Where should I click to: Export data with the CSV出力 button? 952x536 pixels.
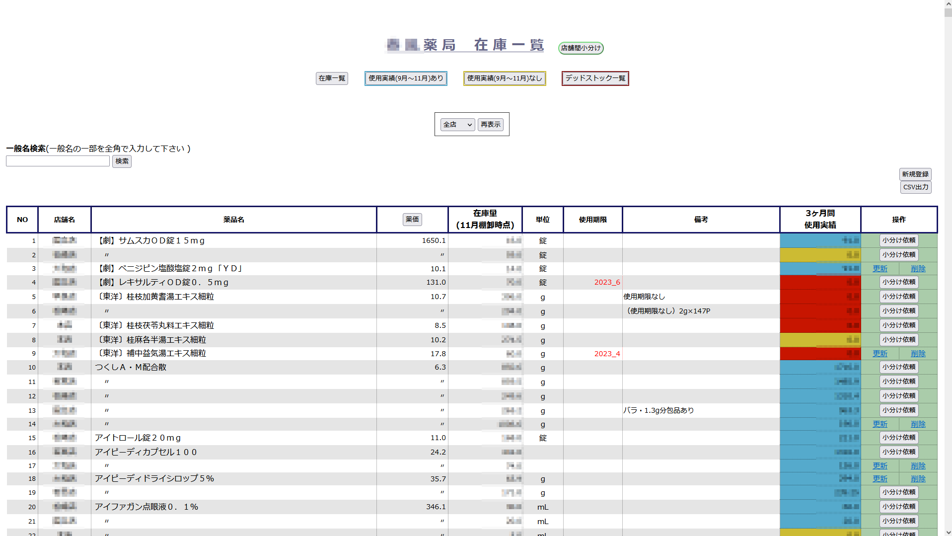[915, 187]
